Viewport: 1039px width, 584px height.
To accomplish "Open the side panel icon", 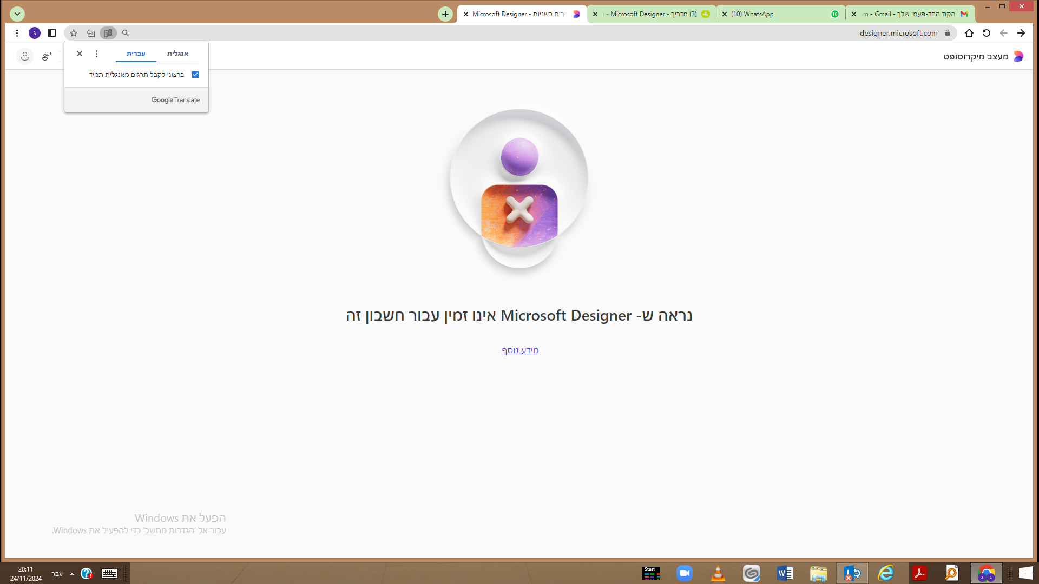I will click(x=52, y=33).
